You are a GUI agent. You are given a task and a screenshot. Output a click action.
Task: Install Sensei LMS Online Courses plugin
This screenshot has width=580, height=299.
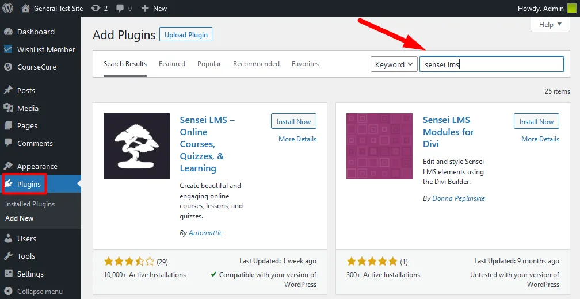click(293, 121)
